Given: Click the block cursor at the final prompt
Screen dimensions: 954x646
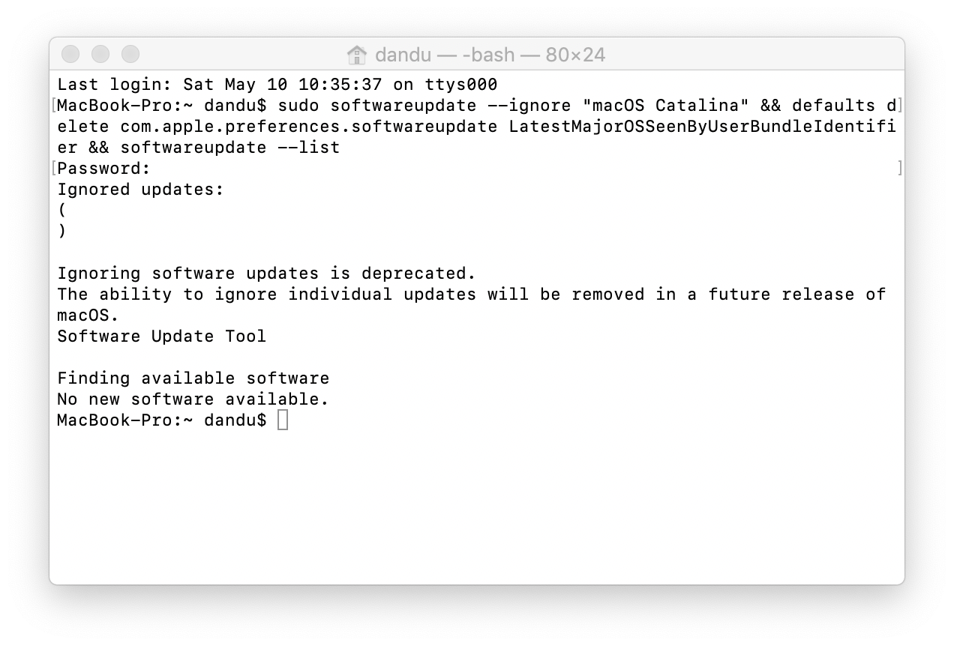Looking at the screenshot, I should click(x=283, y=420).
